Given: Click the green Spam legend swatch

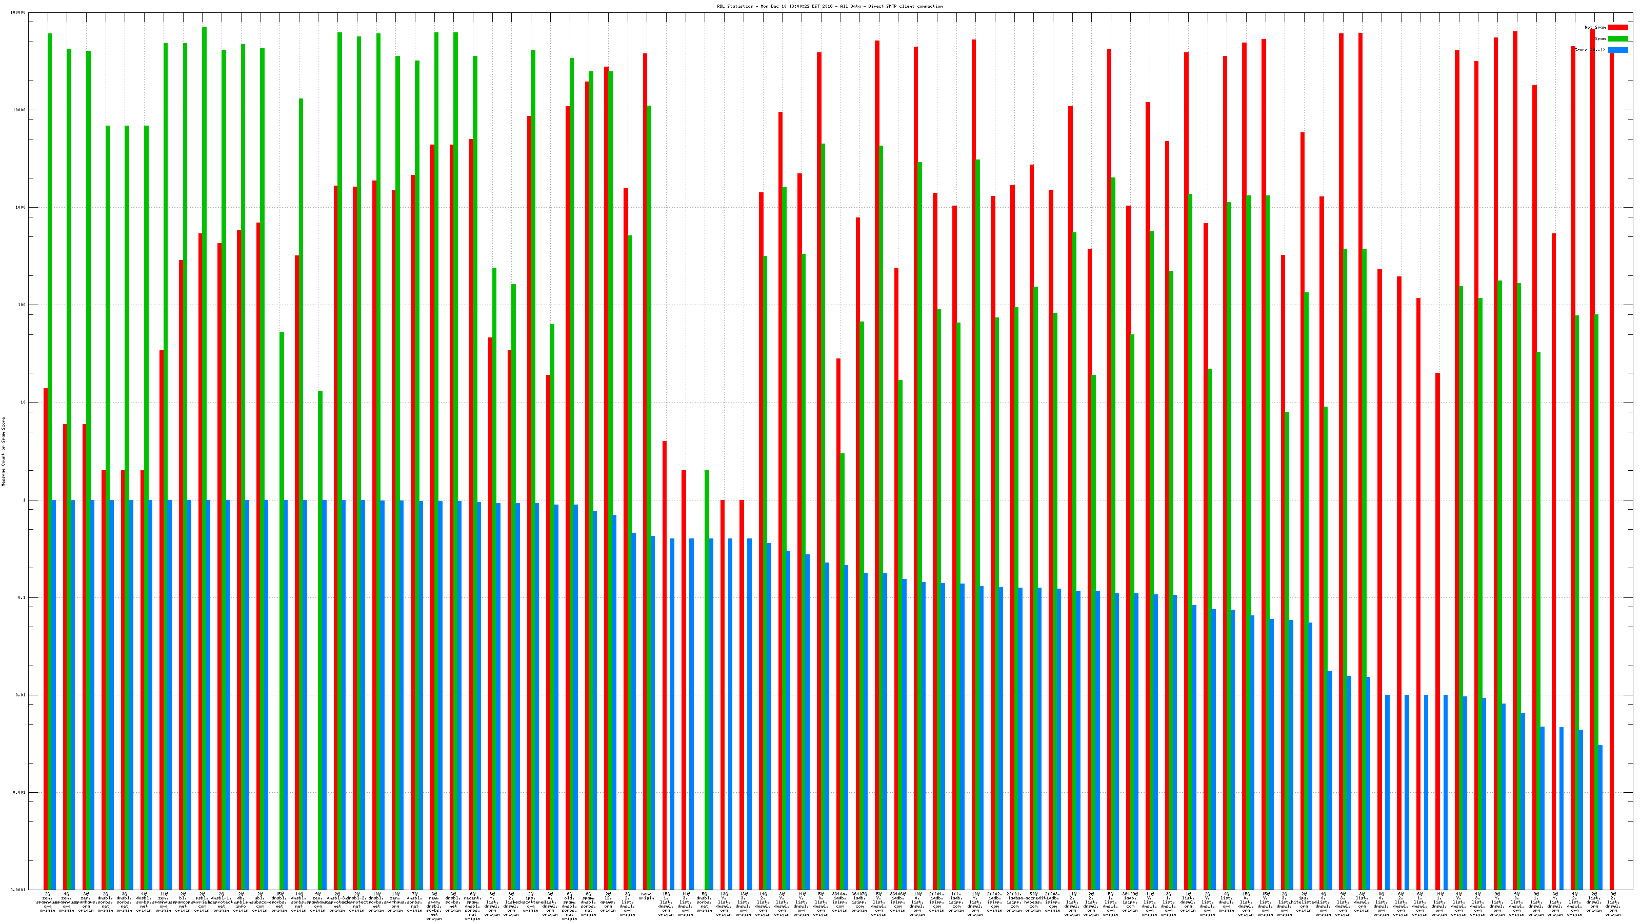Looking at the screenshot, I should pyautogui.click(x=1617, y=39).
